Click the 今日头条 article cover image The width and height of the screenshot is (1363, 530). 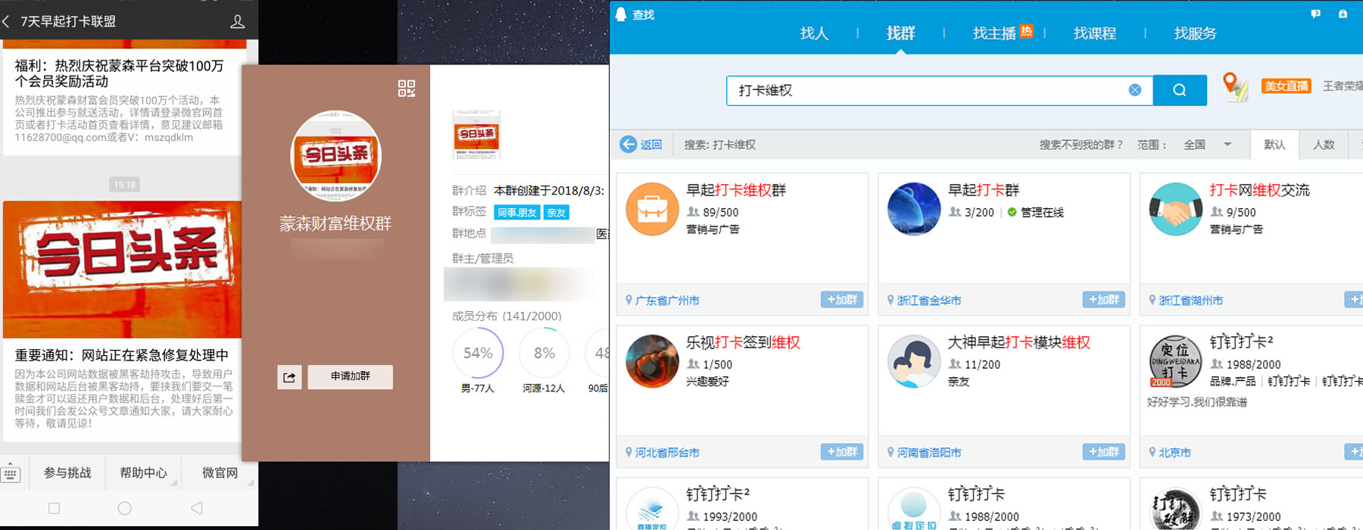pos(122,270)
